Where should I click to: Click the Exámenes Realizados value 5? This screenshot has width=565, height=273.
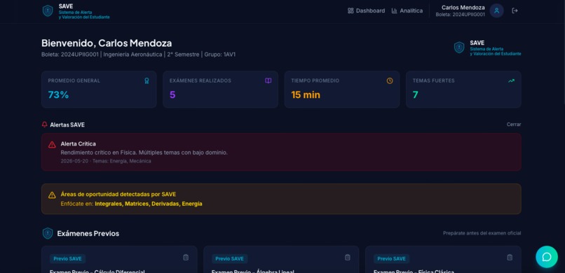coord(172,95)
